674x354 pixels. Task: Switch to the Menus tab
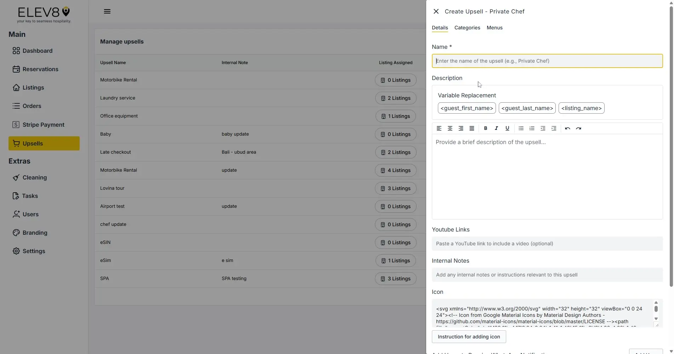point(494,28)
